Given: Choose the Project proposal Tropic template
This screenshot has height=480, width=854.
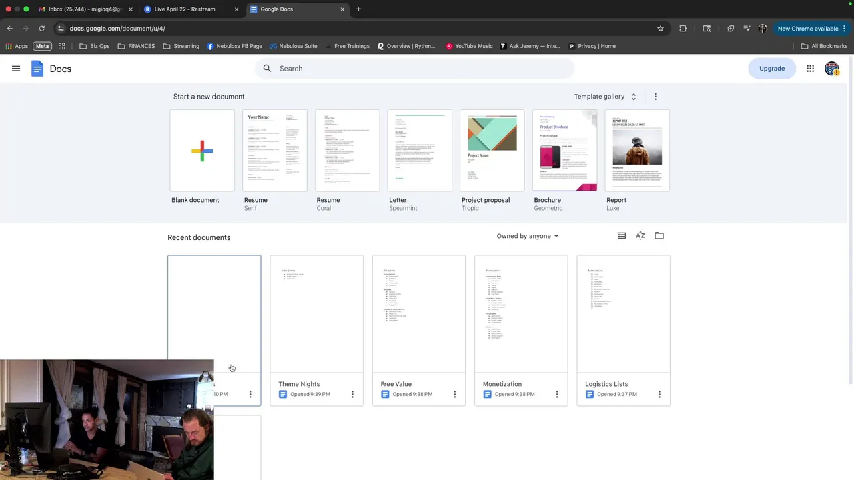Looking at the screenshot, I should point(492,151).
